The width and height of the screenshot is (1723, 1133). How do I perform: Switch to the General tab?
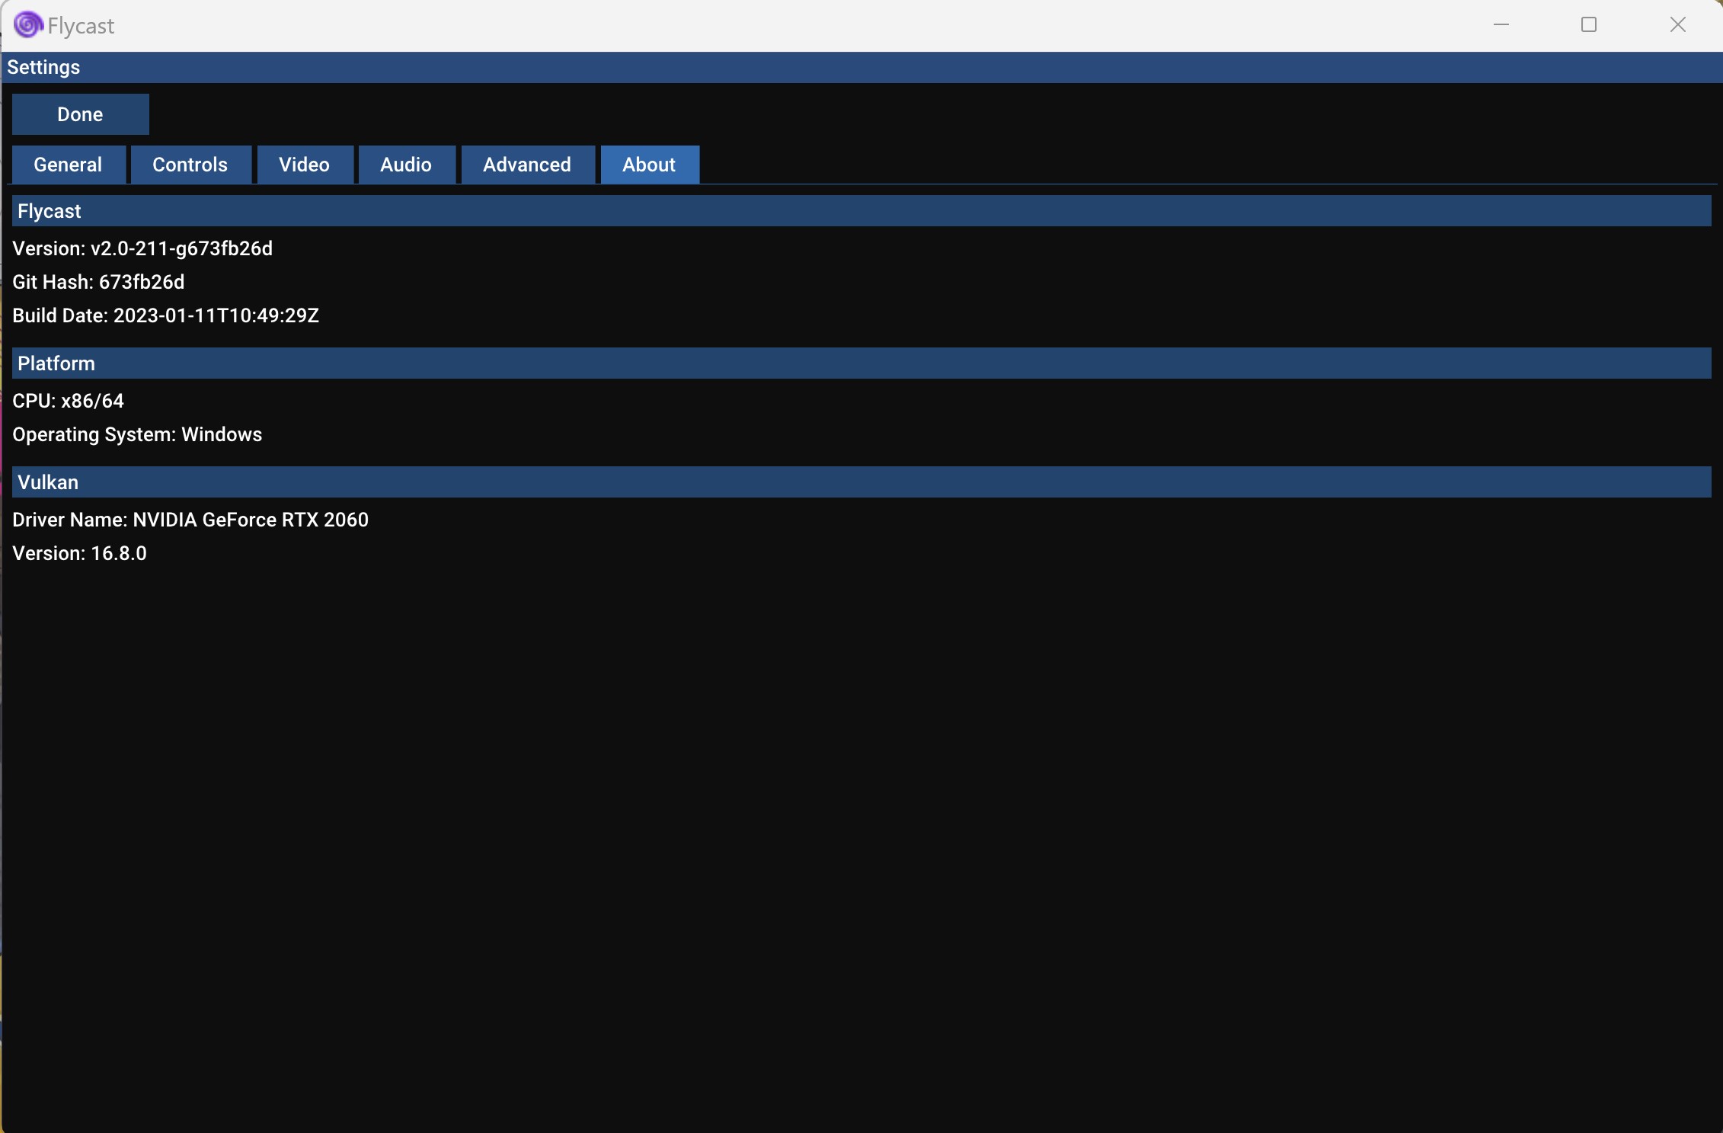(67, 165)
